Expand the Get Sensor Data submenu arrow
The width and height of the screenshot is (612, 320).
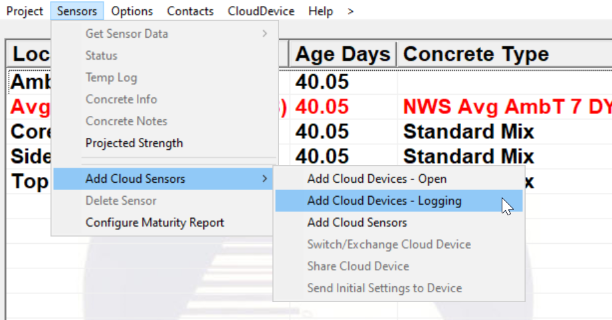264,34
